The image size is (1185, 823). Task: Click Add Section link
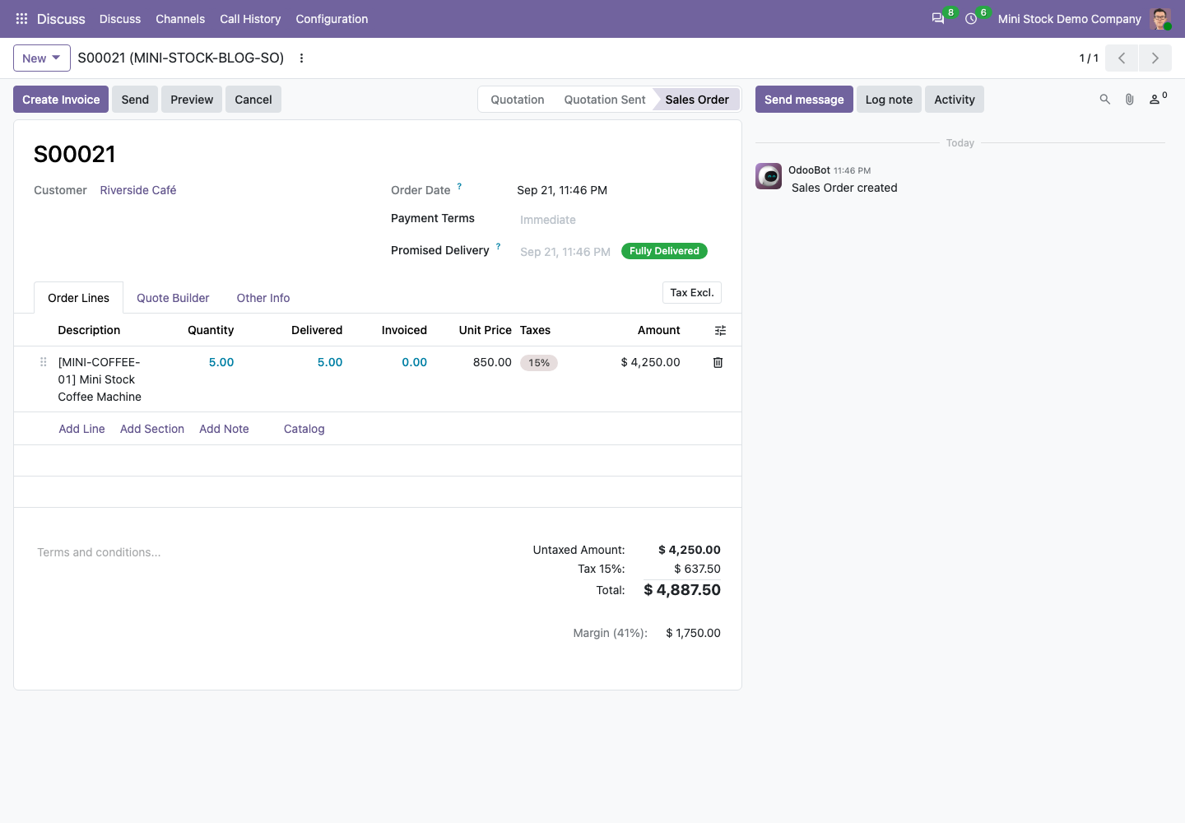click(x=152, y=429)
